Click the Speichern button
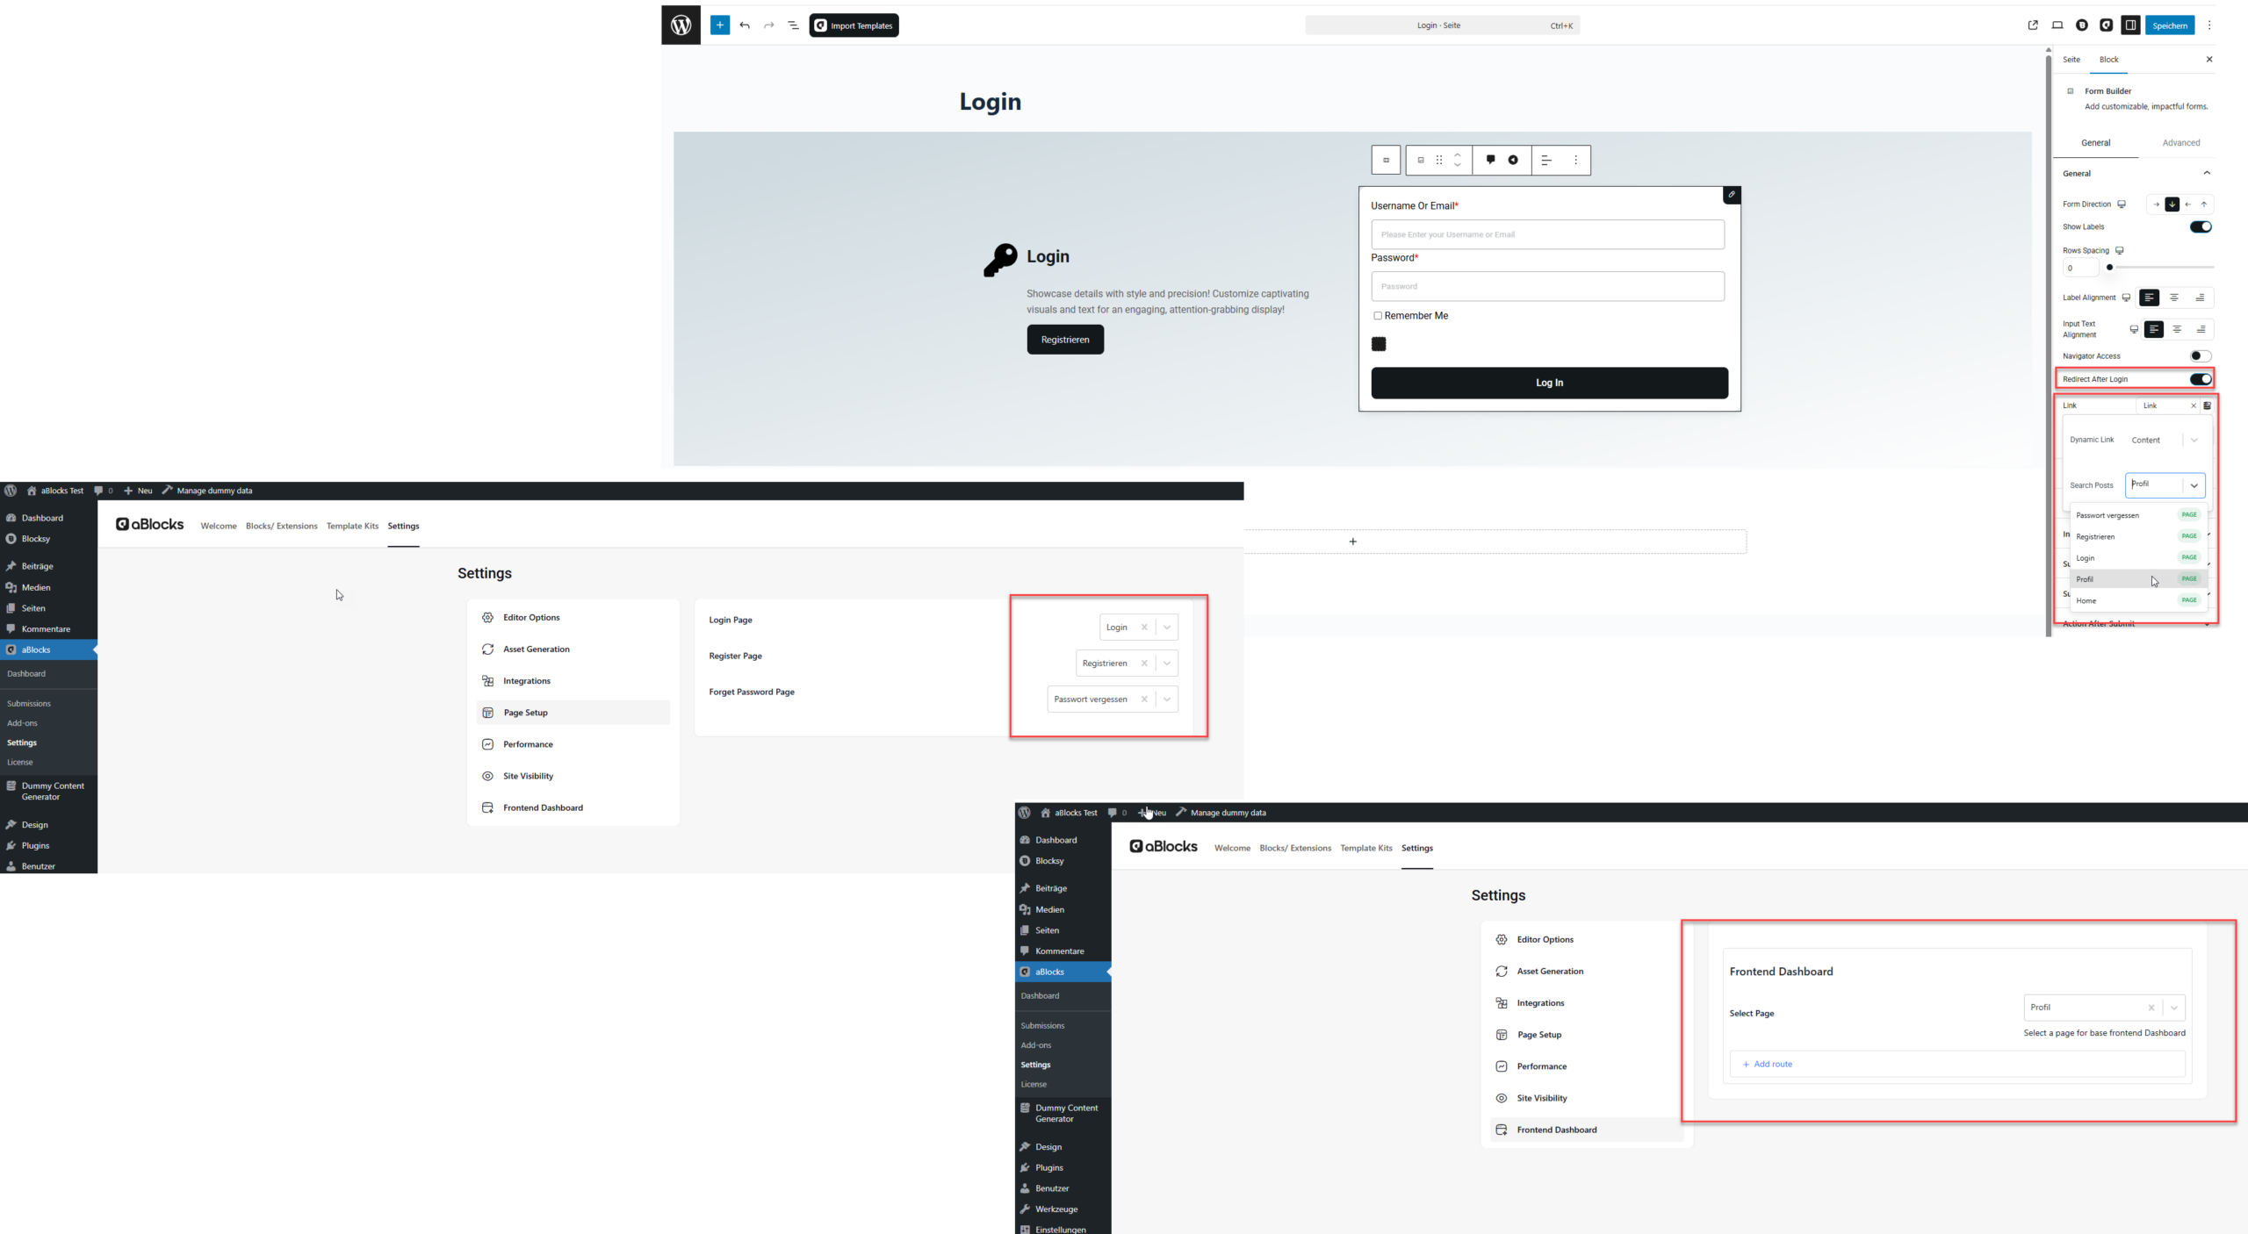This screenshot has width=2248, height=1234. pos(2170,25)
